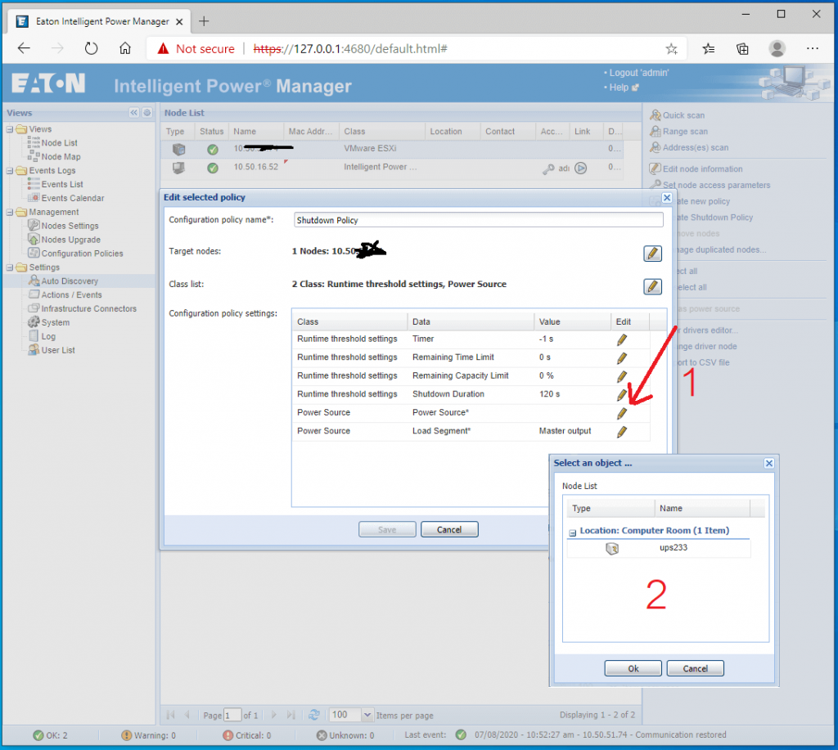Image resolution: width=838 pixels, height=750 pixels.
Task: Click Cancel in Select an object dialog
Action: (695, 668)
